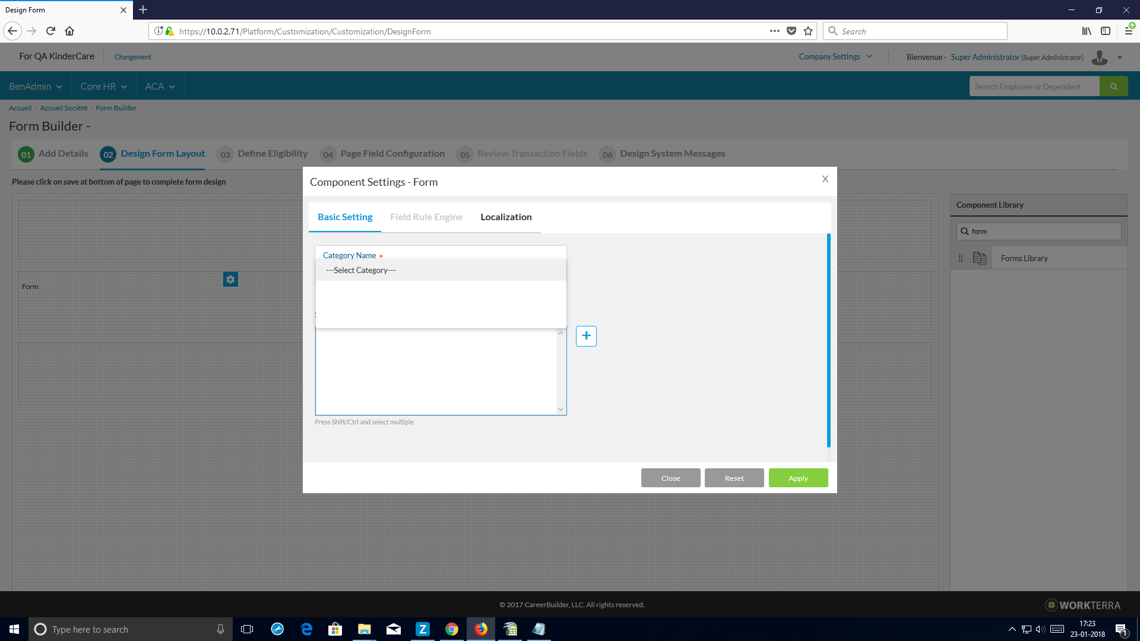Open Firefox from the Windows taskbar
The width and height of the screenshot is (1140, 641).
tap(480, 629)
